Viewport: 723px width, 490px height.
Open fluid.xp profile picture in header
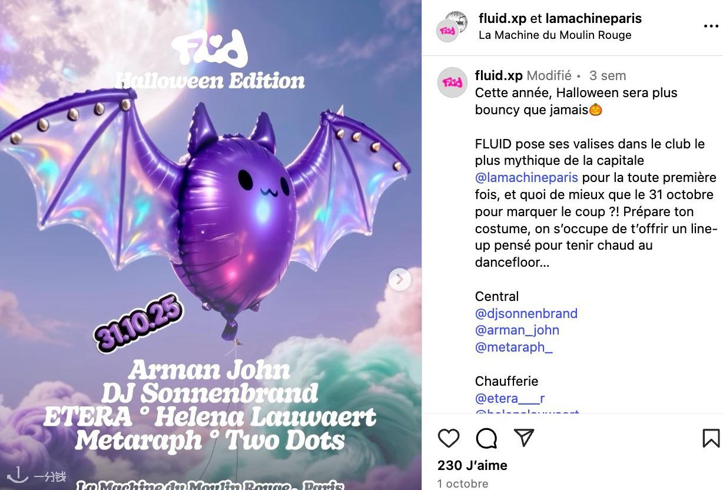pyautogui.click(x=452, y=27)
